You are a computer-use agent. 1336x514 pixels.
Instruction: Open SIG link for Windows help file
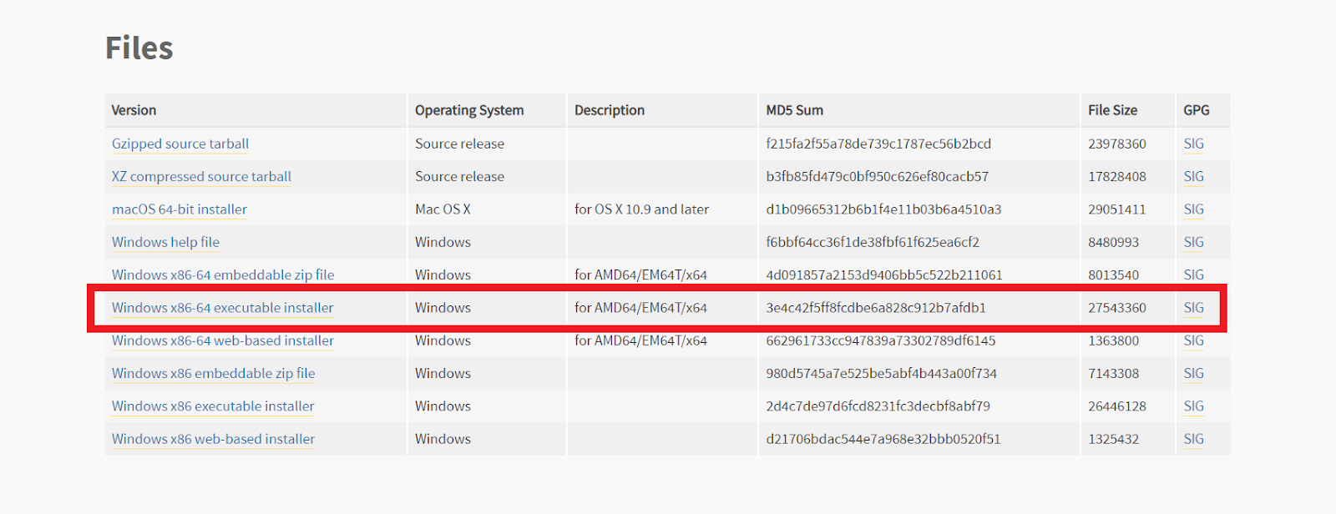click(x=1193, y=242)
